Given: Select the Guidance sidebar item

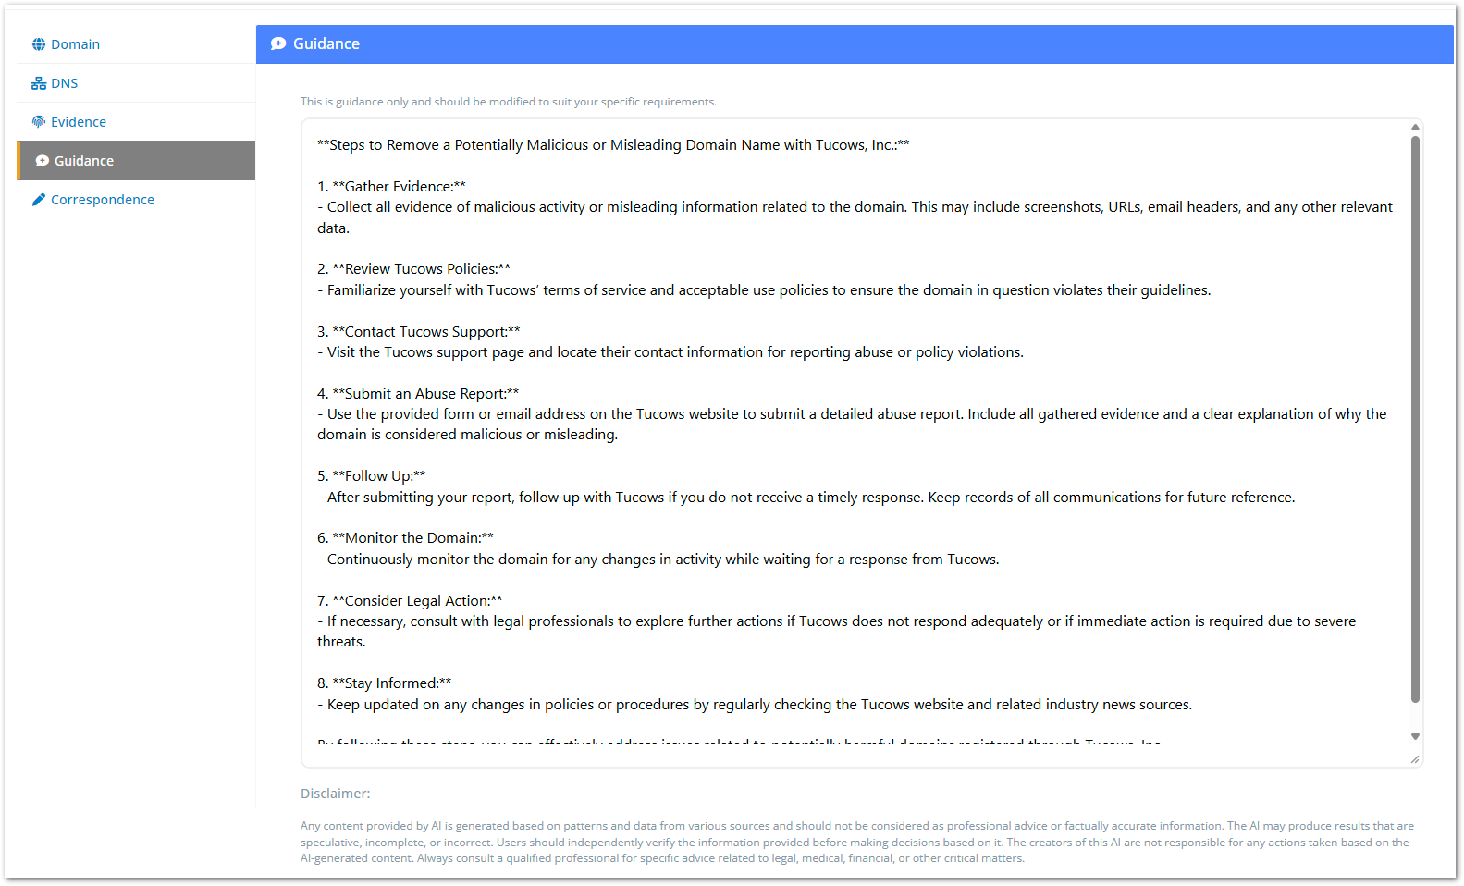Looking at the screenshot, I should 136,161.
